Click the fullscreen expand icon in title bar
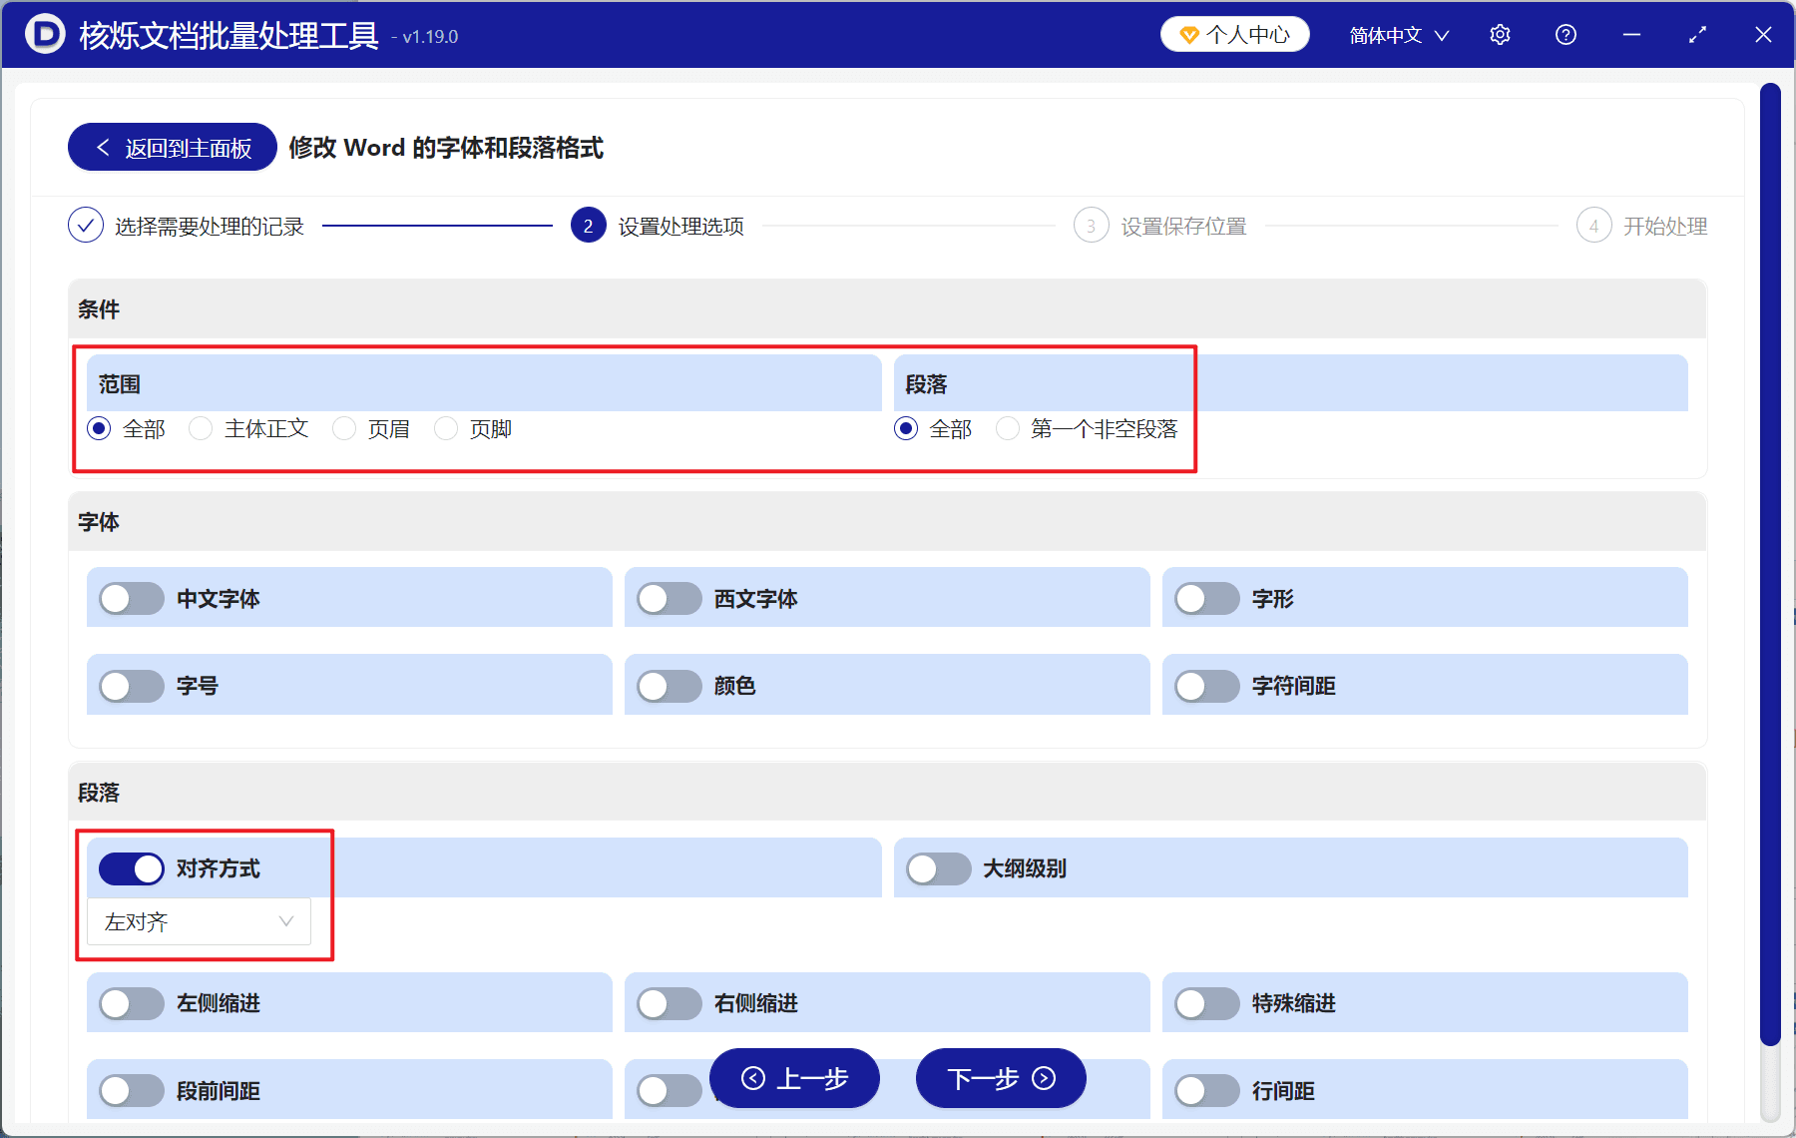Screen dimensions: 1796x1138 click(x=1697, y=34)
